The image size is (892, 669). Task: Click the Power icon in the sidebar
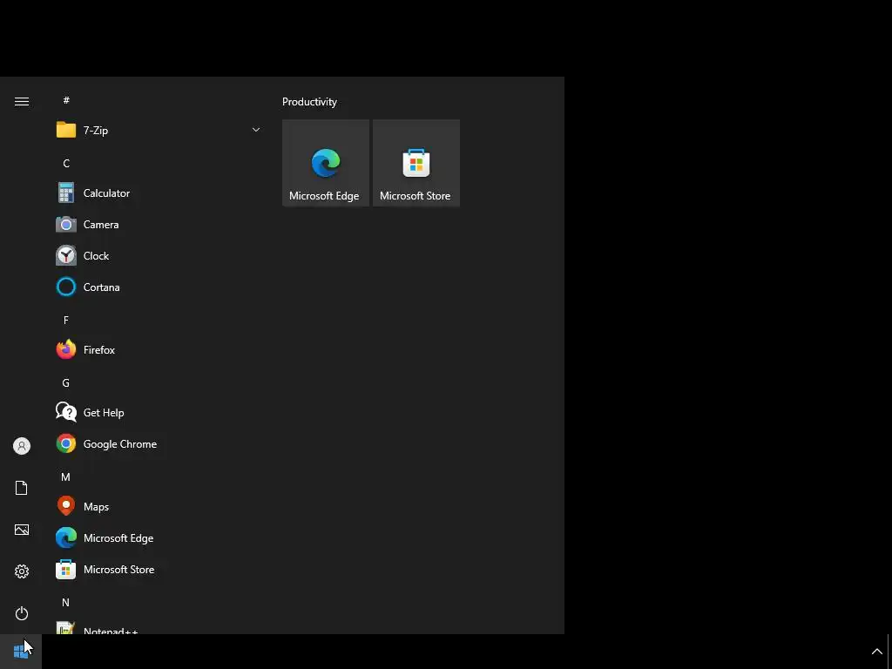point(22,613)
